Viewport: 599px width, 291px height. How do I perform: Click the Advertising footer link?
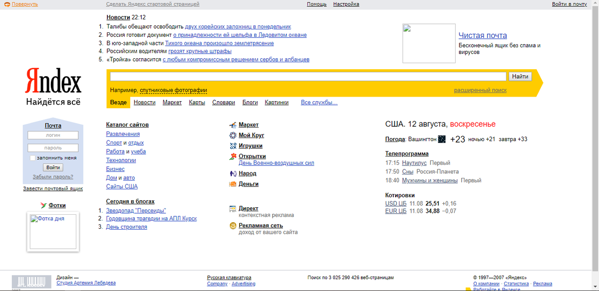pyautogui.click(x=244, y=284)
